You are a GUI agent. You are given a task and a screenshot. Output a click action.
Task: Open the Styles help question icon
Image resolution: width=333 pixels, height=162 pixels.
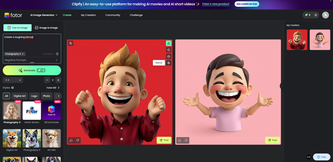click(12, 88)
